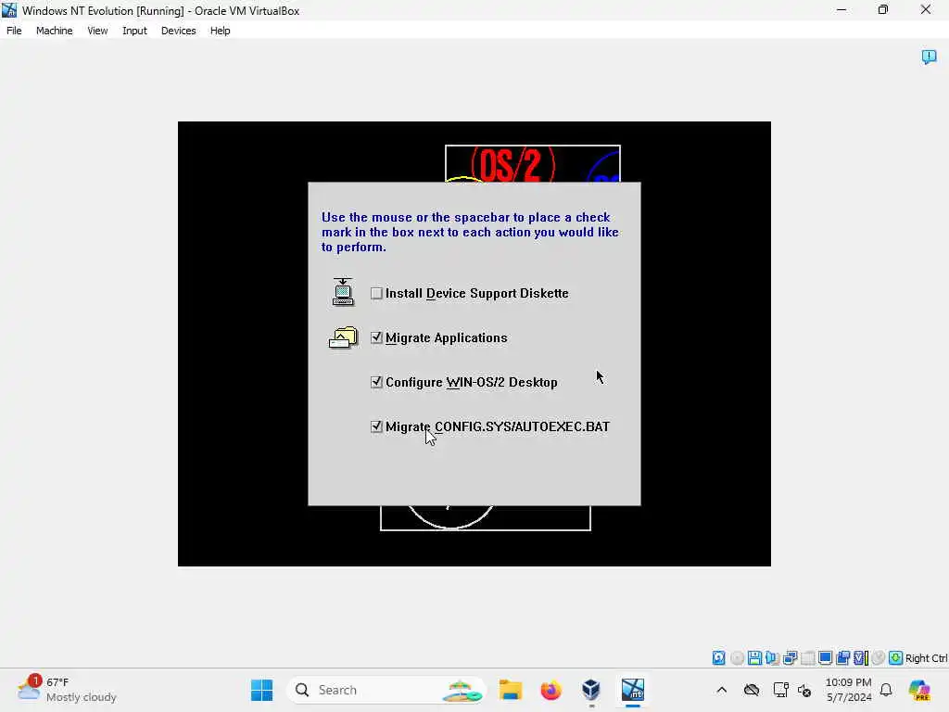The height and width of the screenshot is (712, 949).
Task: Click the Configure WIN-OS/2 Desktop label
Action: click(x=472, y=382)
